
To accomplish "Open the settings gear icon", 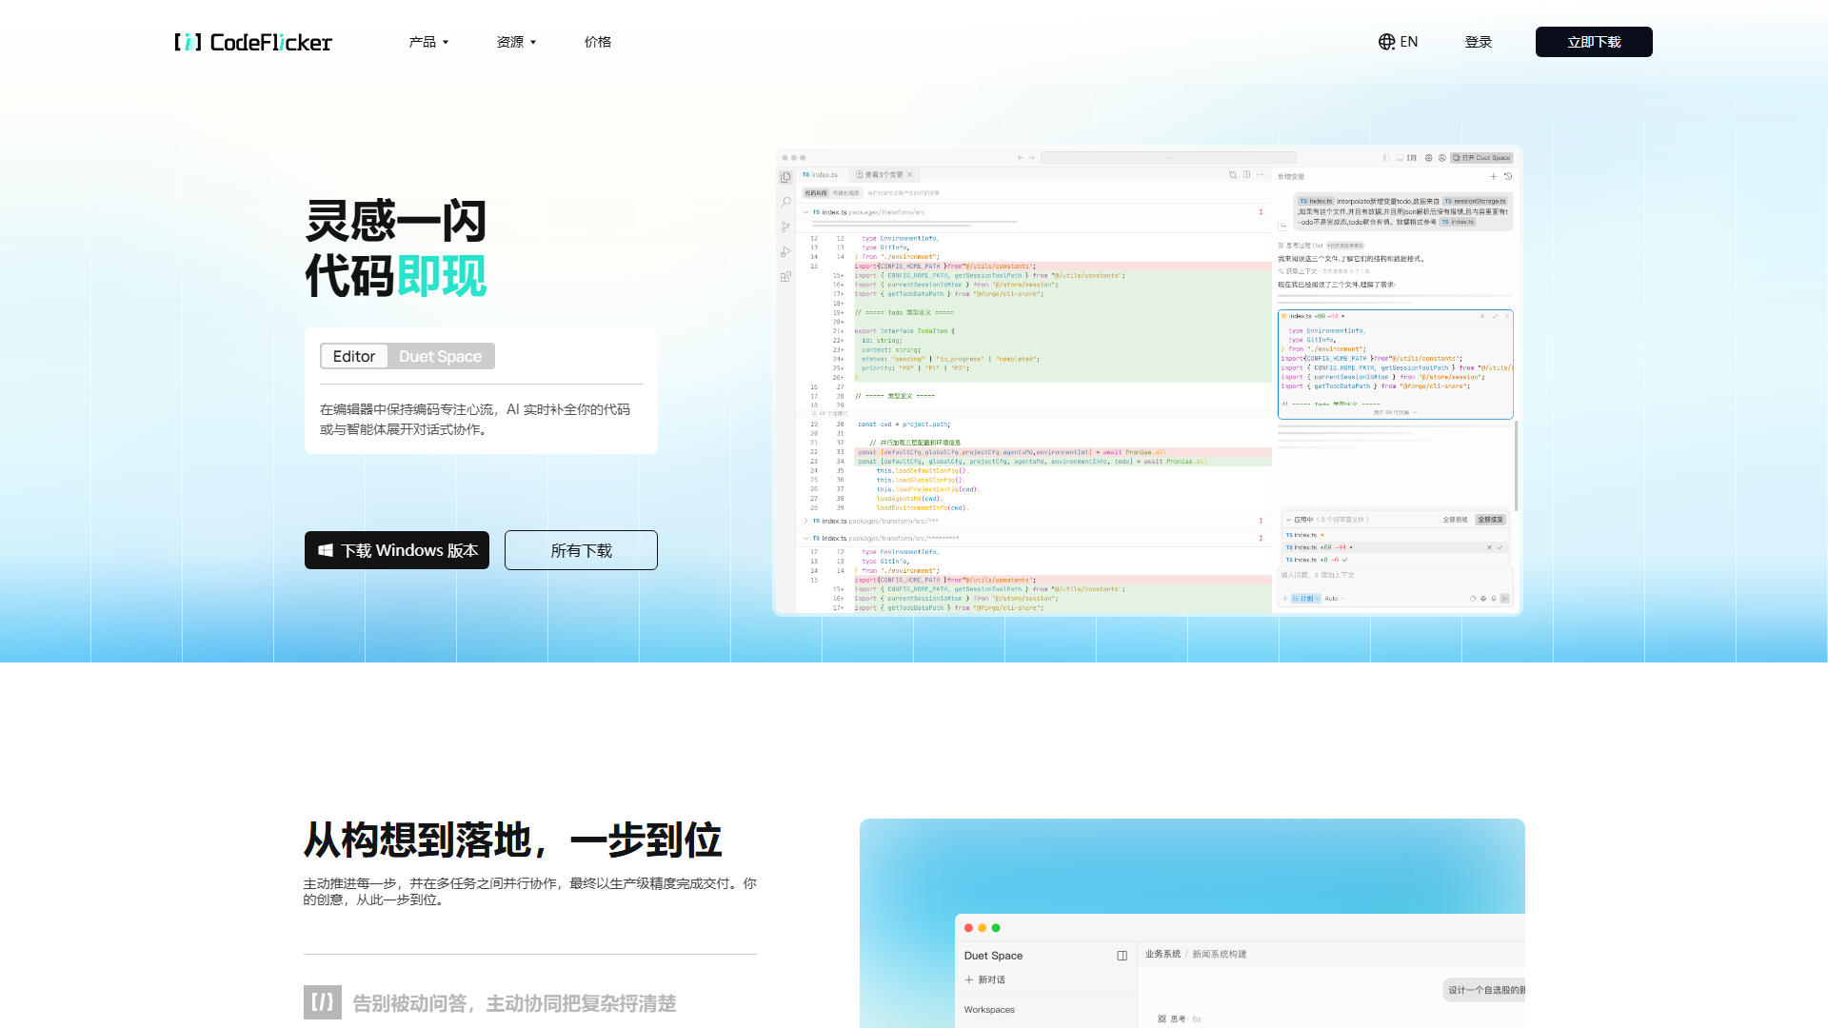I will click(x=1428, y=158).
